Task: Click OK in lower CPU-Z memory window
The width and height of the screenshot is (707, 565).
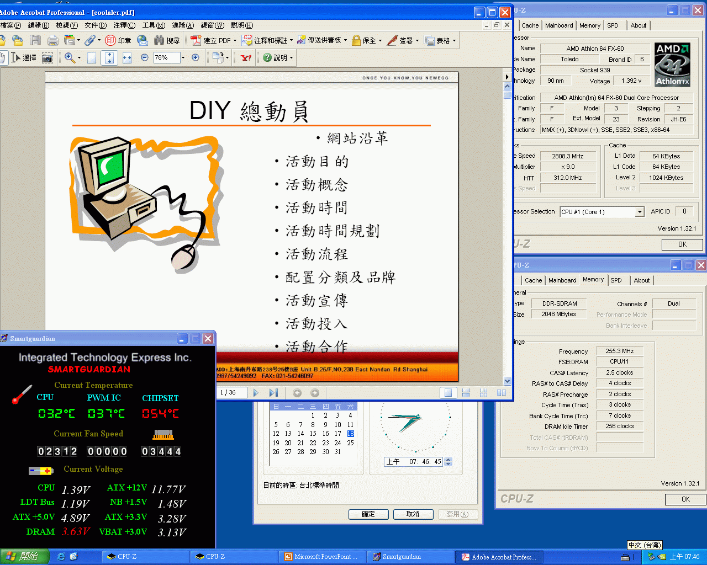Action: pyautogui.click(x=685, y=499)
